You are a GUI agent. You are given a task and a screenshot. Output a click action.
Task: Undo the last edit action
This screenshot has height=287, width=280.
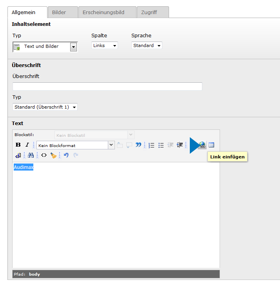point(66,155)
